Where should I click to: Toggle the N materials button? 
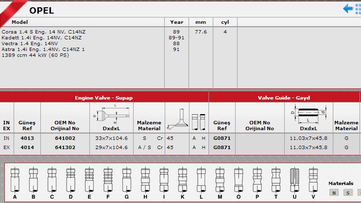334,193
